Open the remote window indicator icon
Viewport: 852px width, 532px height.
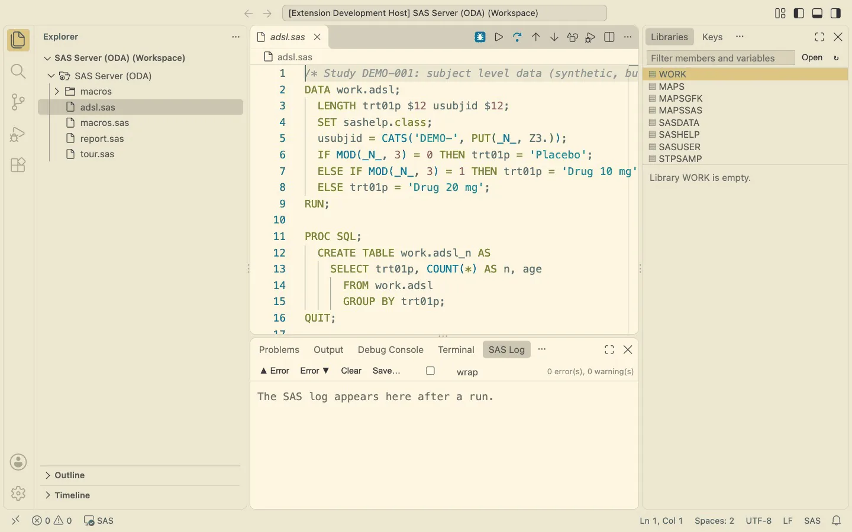(x=15, y=520)
